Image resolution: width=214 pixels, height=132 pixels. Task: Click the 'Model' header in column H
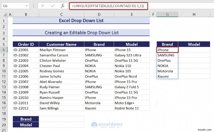coord(194,44)
